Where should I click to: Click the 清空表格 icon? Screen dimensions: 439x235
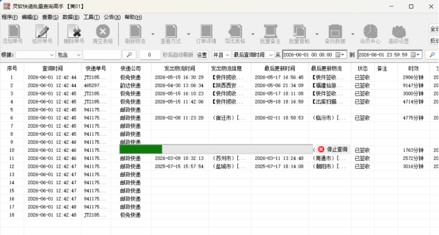point(103,31)
